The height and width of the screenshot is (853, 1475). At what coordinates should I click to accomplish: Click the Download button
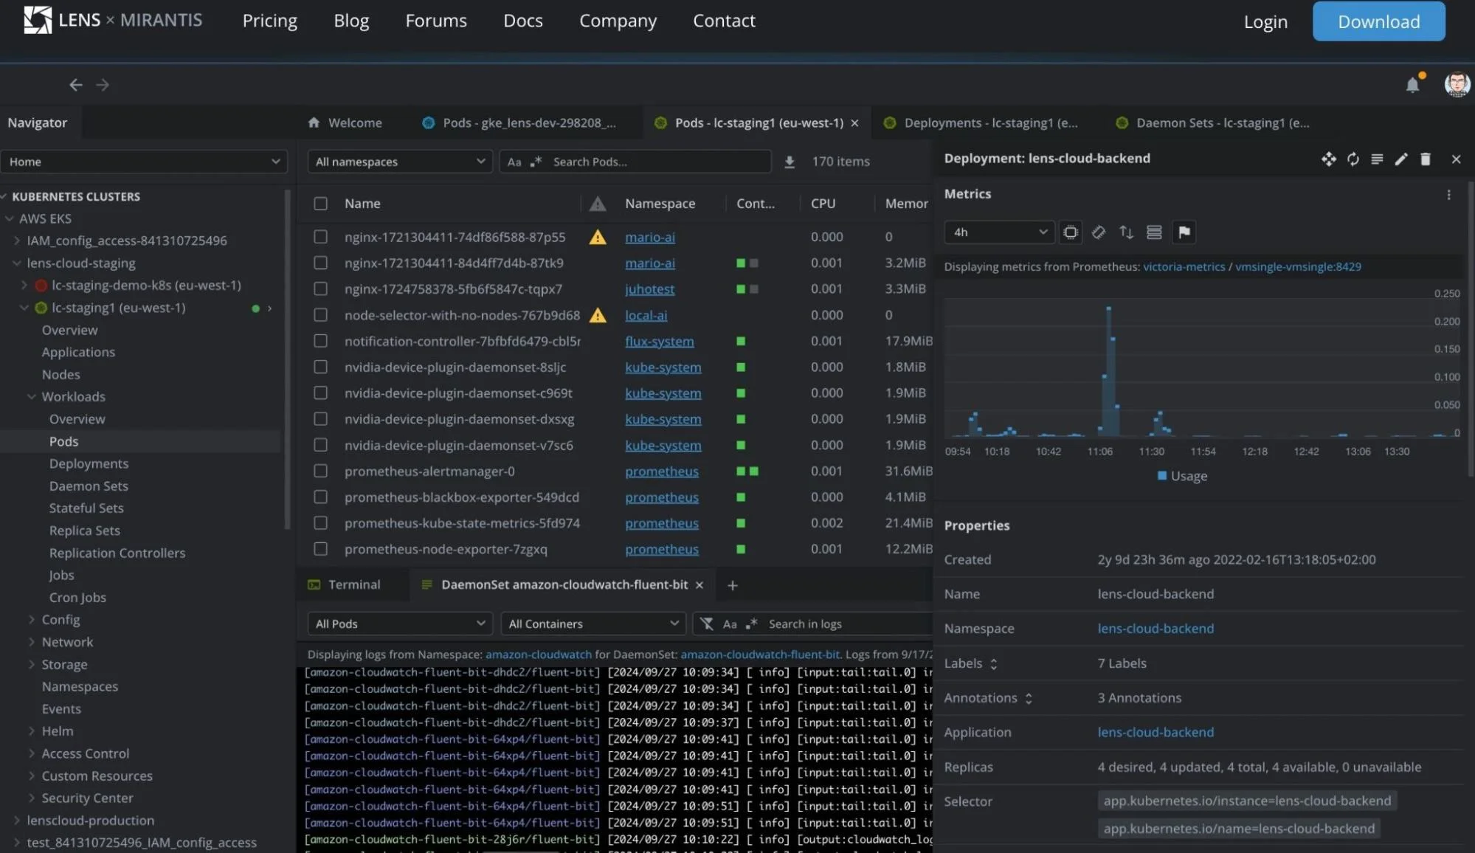point(1378,21)
